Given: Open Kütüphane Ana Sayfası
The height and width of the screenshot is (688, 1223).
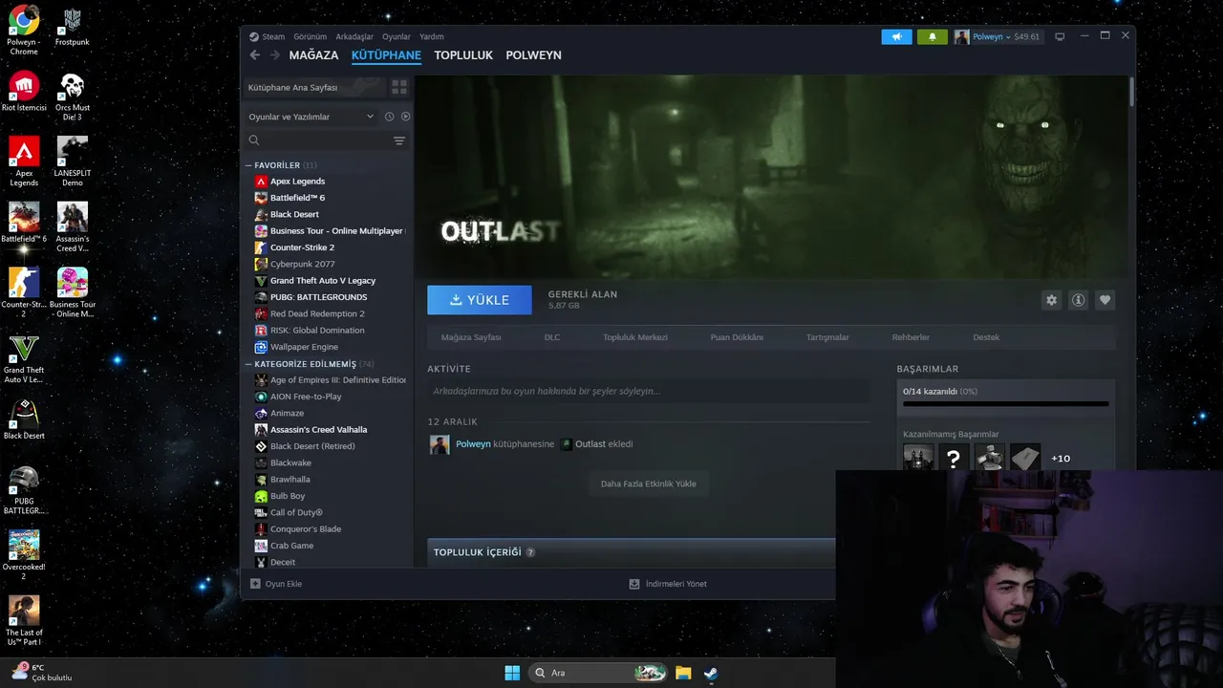Looking at the screenshot, I should coord(312,87).
